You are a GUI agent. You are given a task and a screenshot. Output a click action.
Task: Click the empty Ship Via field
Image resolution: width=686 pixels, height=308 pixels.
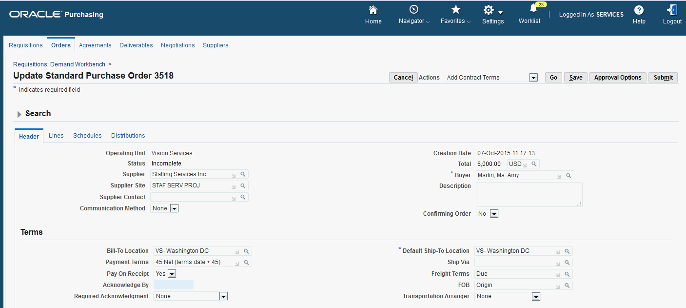[x=518, y=263]
